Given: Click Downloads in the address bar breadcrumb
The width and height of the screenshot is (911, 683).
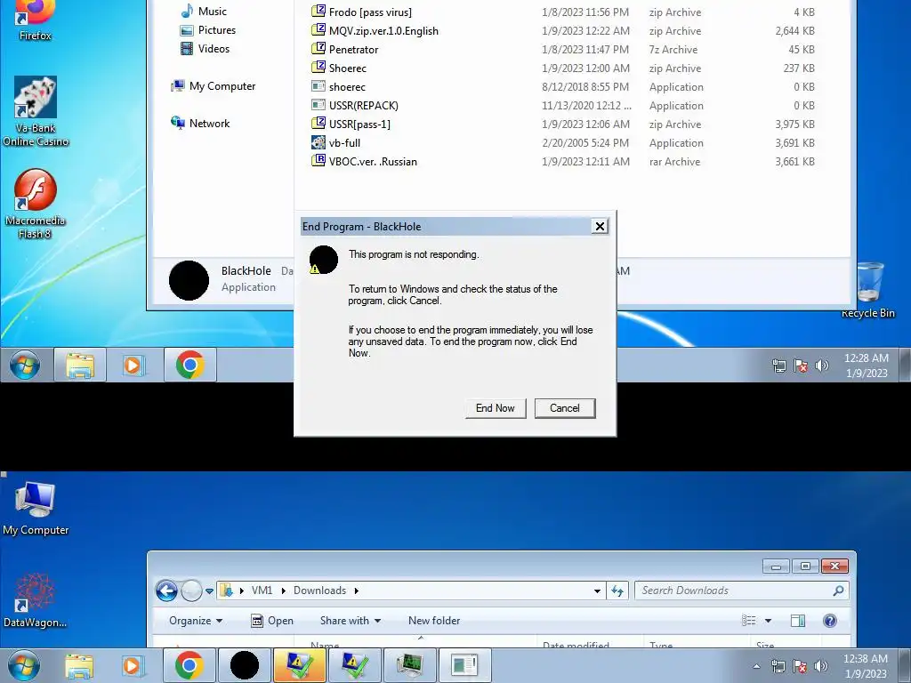Looking at the screenshot, I should pyautogui.click(x=319, y=591).
